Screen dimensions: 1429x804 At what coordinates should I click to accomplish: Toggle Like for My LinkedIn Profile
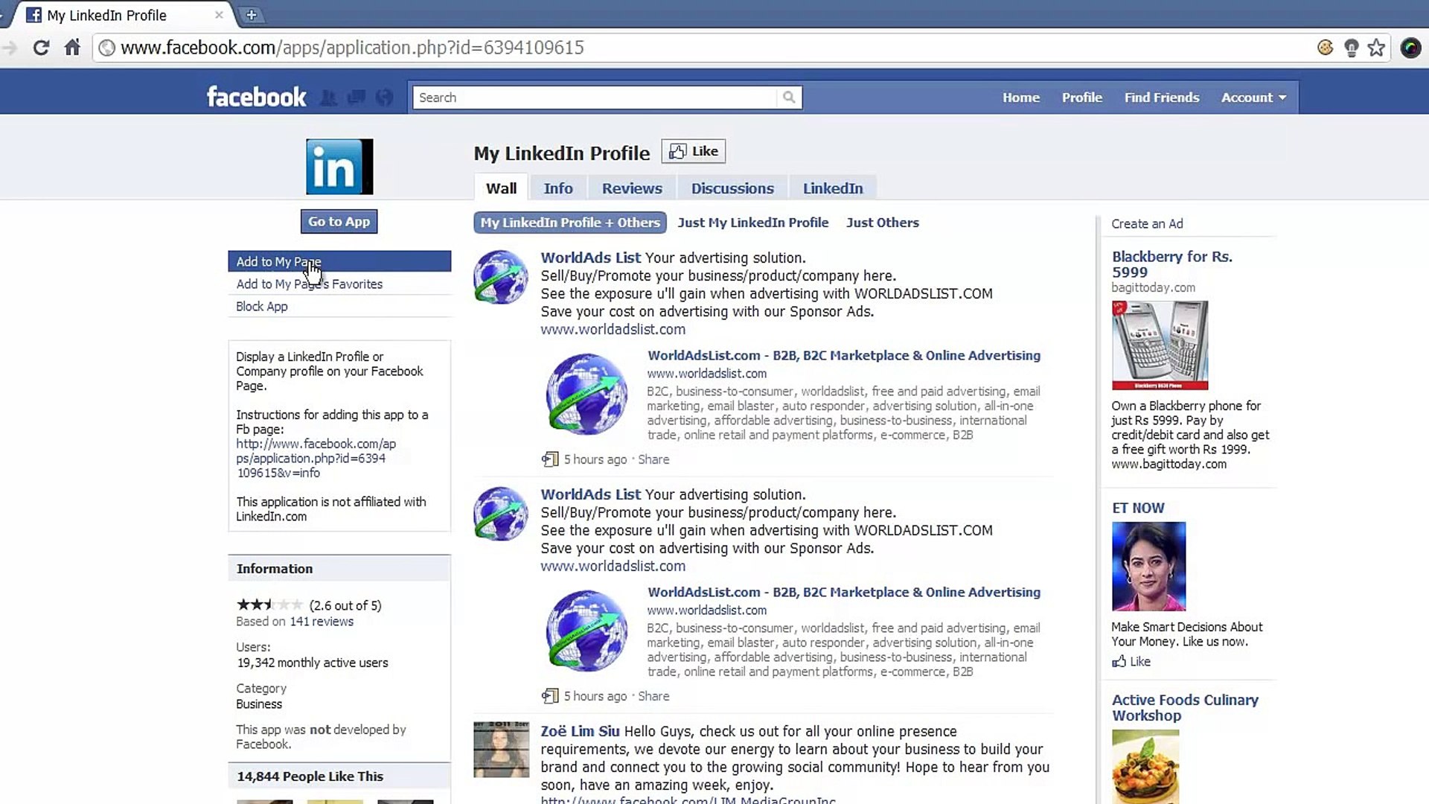point(694,151)
